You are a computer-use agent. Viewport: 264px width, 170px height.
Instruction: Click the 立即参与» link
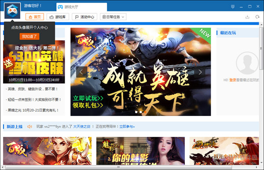pos(127,127)
